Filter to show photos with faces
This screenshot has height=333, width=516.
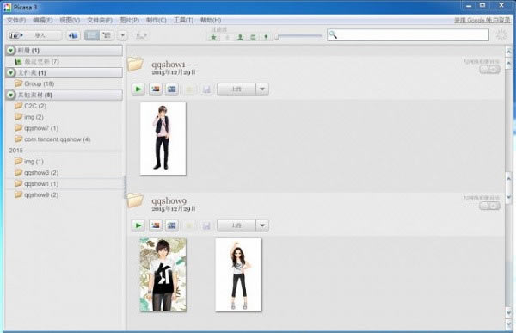tap(240, 37)
